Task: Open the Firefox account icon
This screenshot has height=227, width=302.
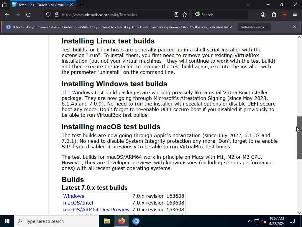Action: [263, 15]
